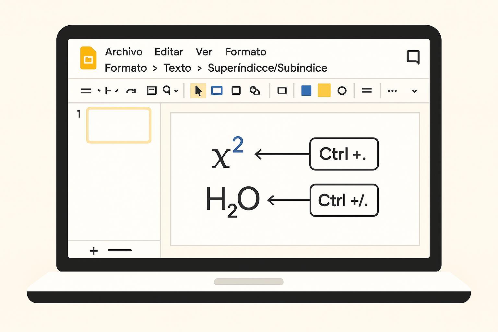Click the layout icon left of magnifier
The width and height of the screenshot is (498, 332).
coord(151,90)
